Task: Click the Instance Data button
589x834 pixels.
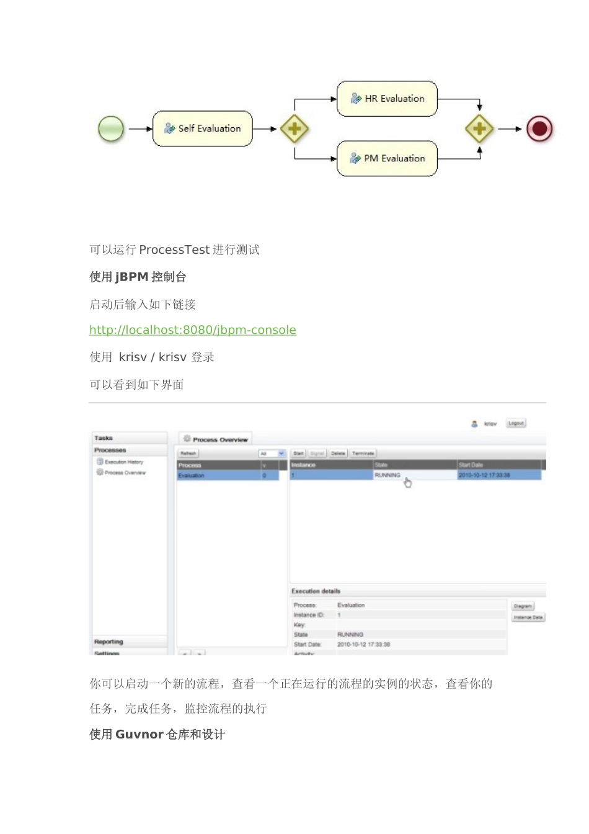Action: click(x=528, y=617)
